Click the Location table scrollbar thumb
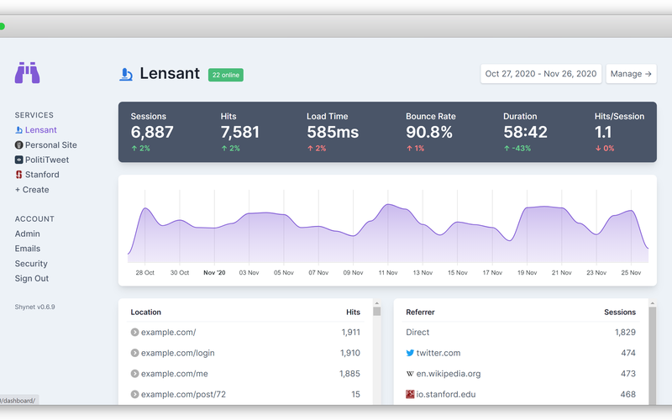The image size is (672, 420). coord(376,311)
